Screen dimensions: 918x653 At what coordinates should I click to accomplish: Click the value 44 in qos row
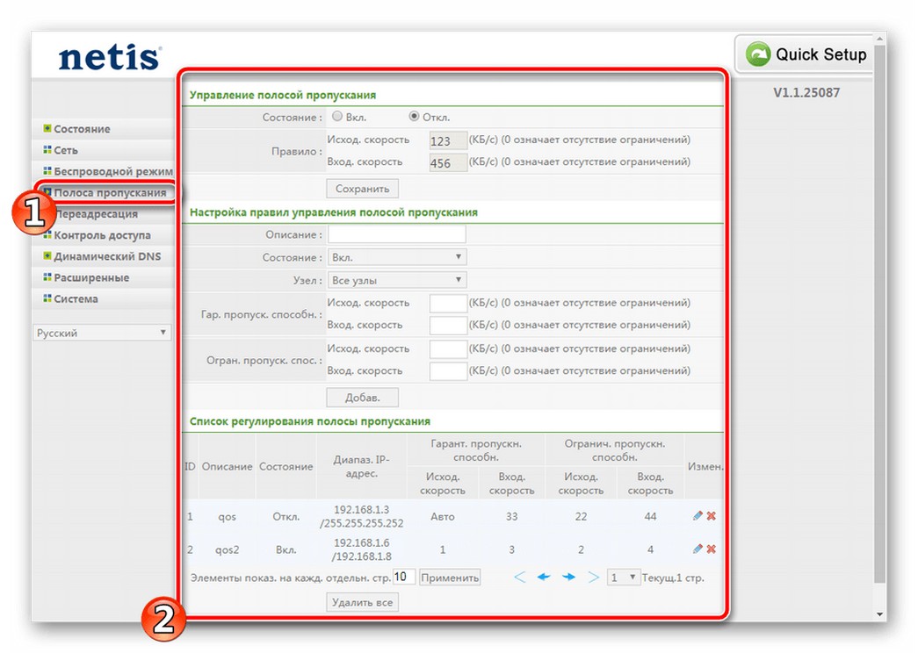point(650,517)
